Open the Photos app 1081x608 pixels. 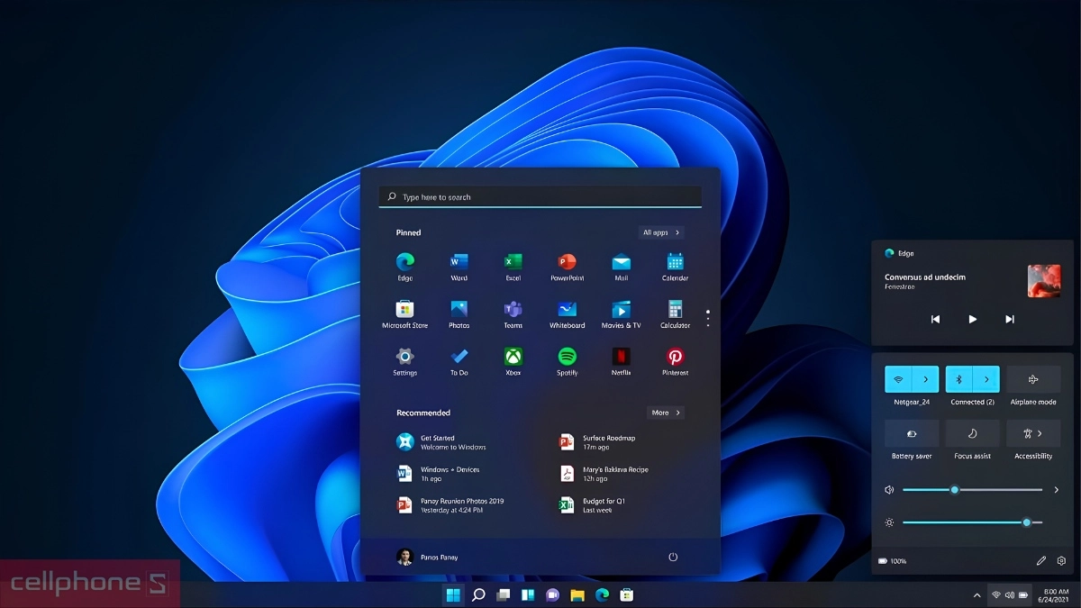tap(459, 313)
